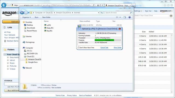The width and height of the screenshot is (175, 98).
Task: Click the browser URL address field
Action: tap(53, 5)
